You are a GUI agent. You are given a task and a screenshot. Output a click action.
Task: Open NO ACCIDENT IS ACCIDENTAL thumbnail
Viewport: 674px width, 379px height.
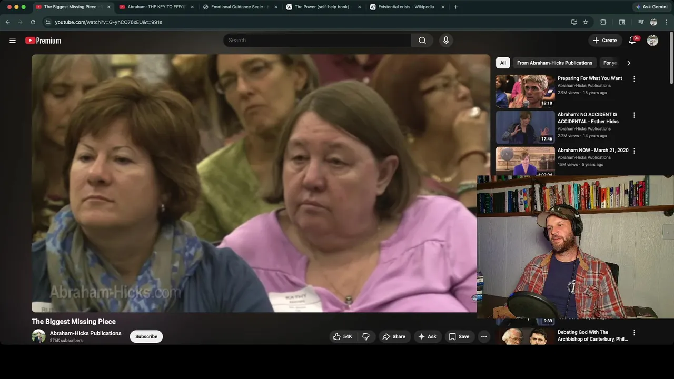pos(526,127)
